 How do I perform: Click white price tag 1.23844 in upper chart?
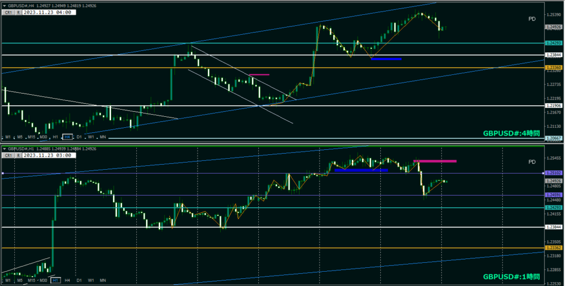click(553, 55)
